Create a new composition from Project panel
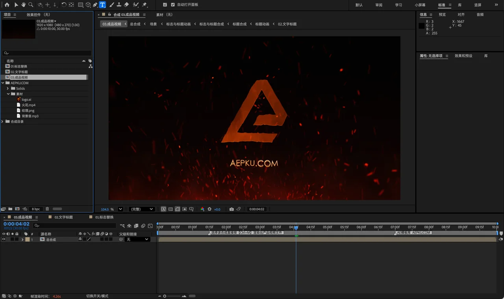 17,209
